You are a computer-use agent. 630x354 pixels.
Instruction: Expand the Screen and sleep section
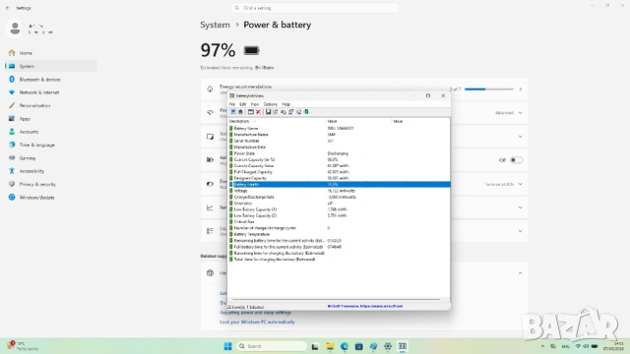coord(521,137)
